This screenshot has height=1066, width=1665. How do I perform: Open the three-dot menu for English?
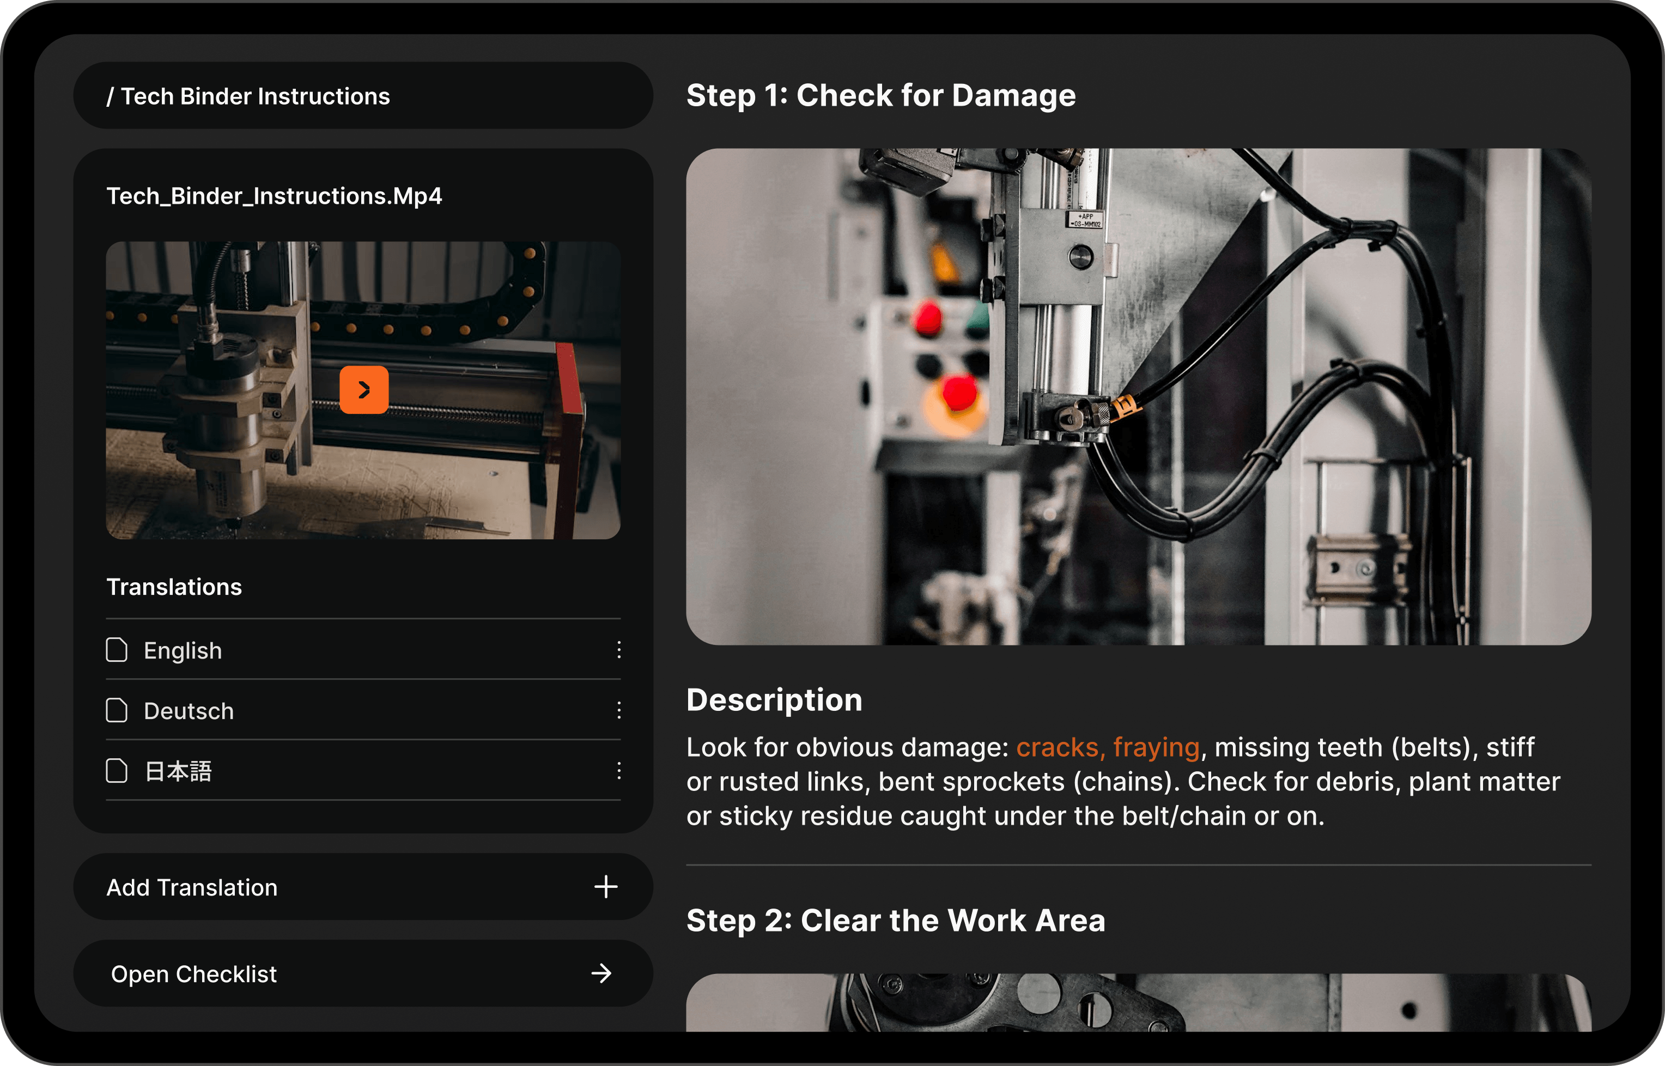(618, 650)
